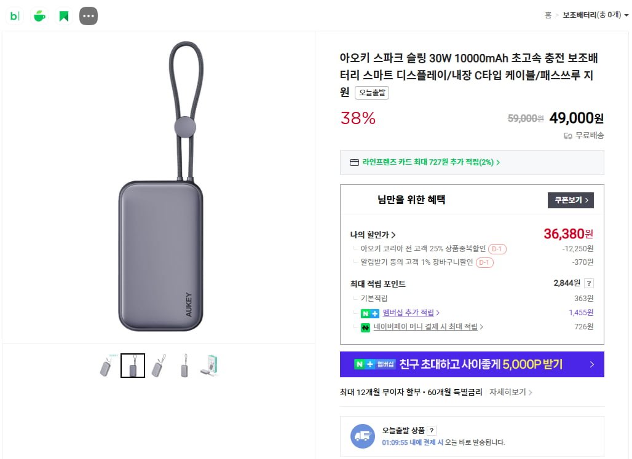Open the gray more options icon
The width and height of the screenshot is (632, 459).
[x=89, y=16]
